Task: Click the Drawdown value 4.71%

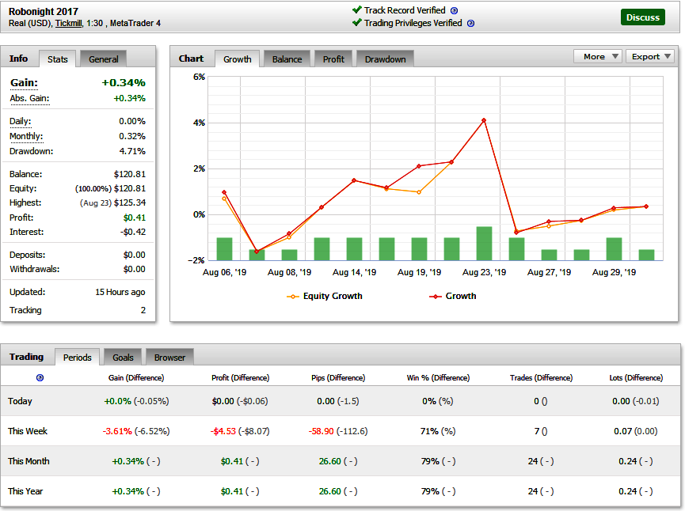Action: [132, 151]
